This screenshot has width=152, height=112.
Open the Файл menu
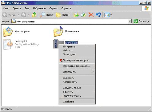tap(6, 8)
